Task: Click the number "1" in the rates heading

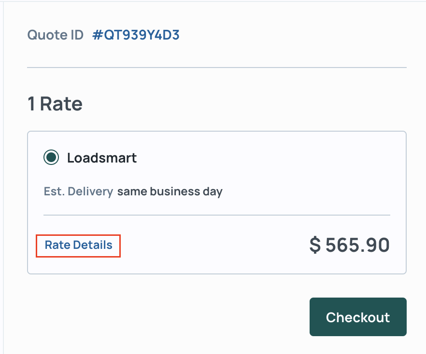Action: 31,104
